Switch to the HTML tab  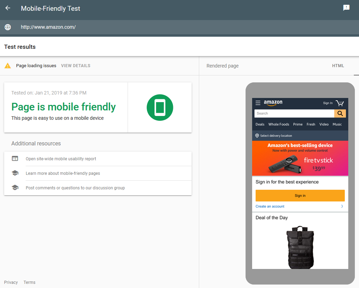click(338, 66)
